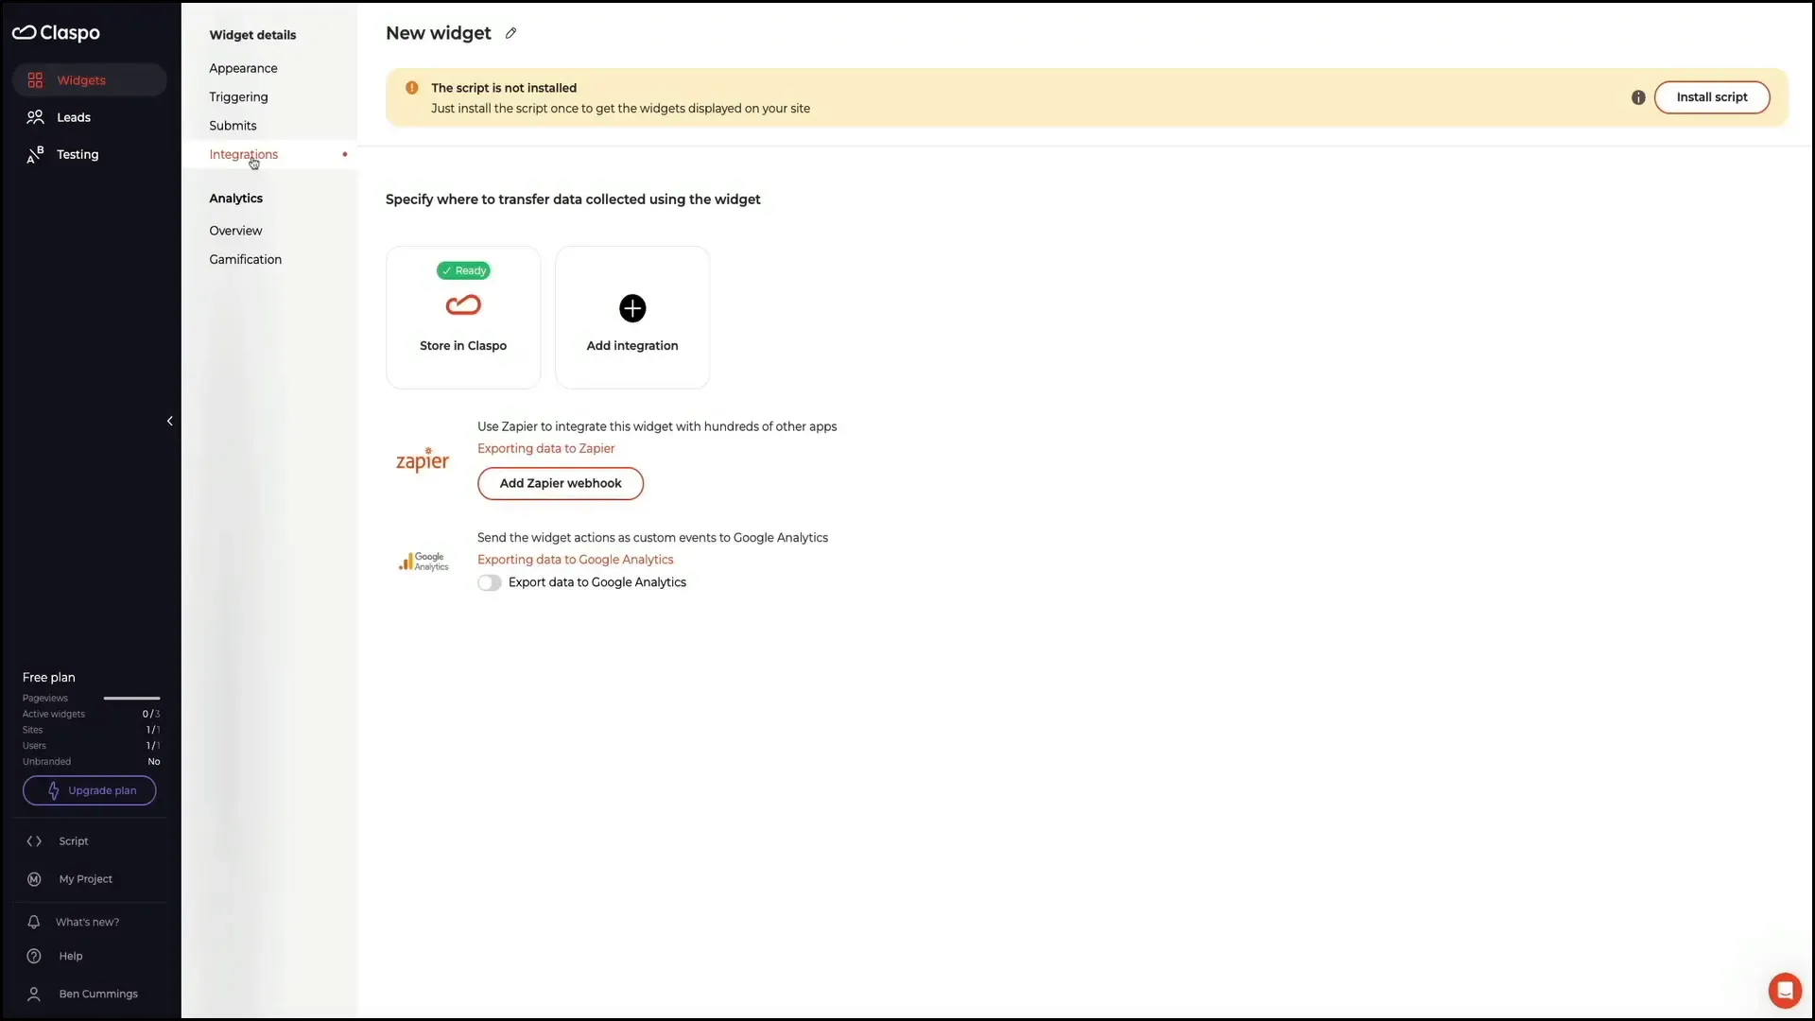The height and width of the screenshot is (1021, 1815).
Task: Open the Store in Claspo integration card
Action: pos(463,318)
